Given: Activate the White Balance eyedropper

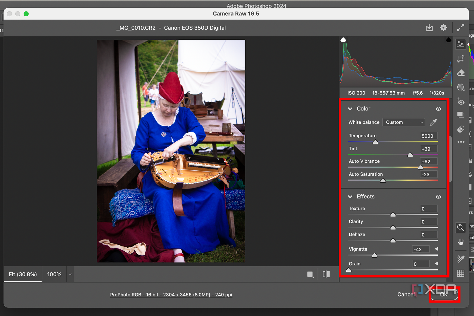Looking at the screenshot, I should coord(433,122).
